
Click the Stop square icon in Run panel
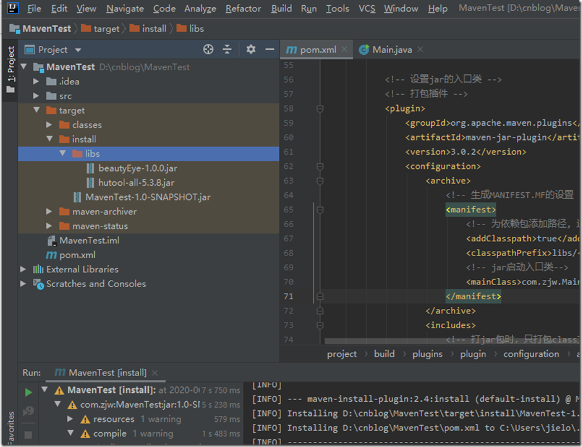[28, 434]
